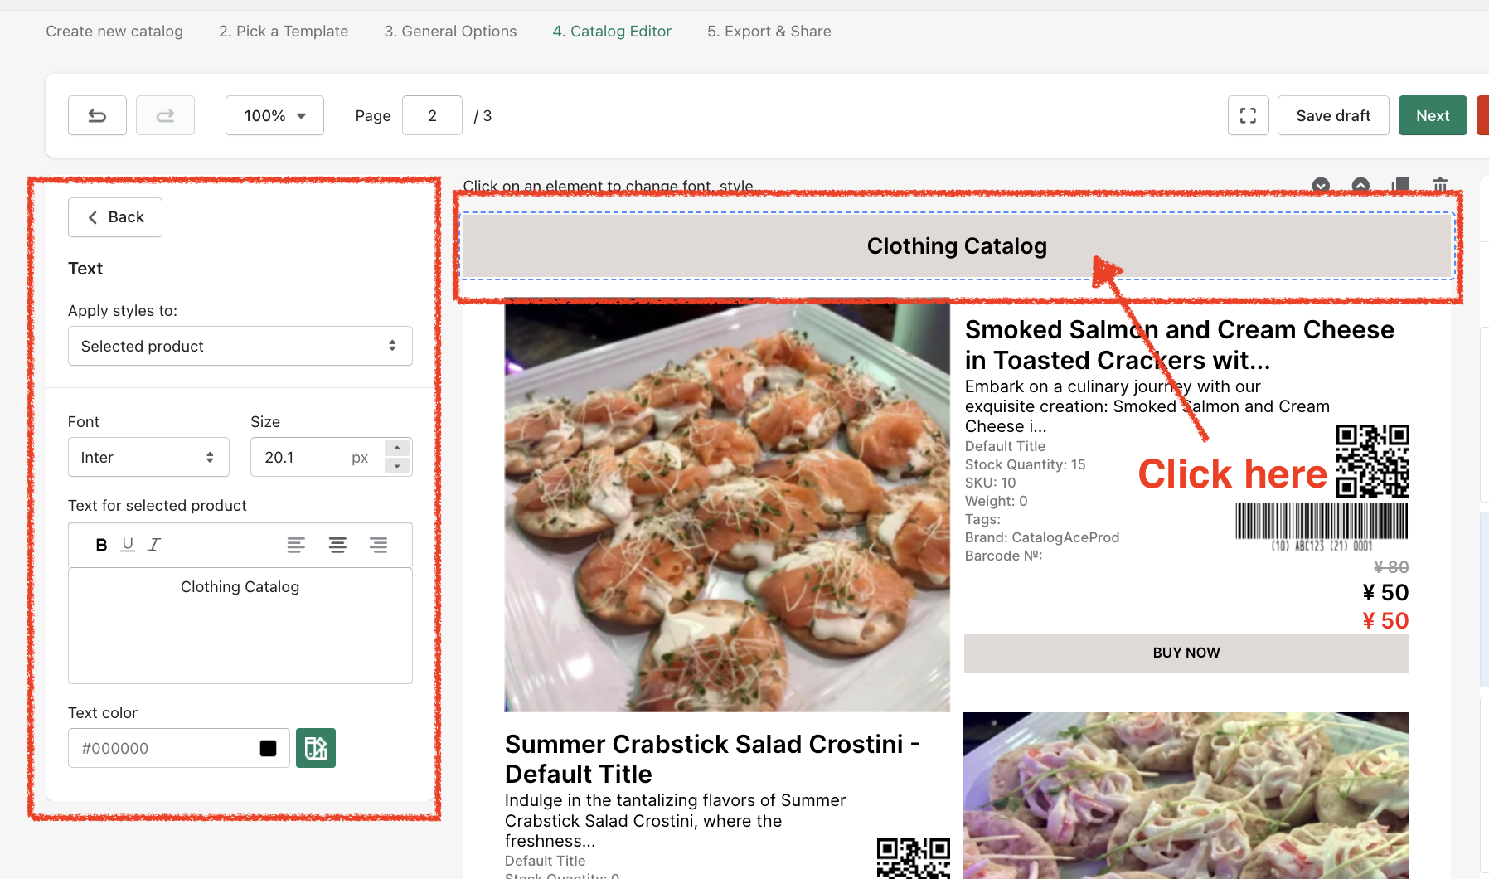Click the Embark on a culinary journey description

click(1147, 406)
